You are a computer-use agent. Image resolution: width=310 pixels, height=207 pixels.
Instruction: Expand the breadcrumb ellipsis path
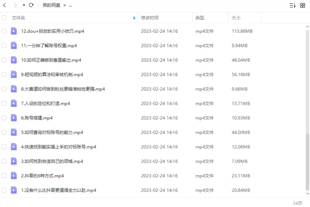70,5
